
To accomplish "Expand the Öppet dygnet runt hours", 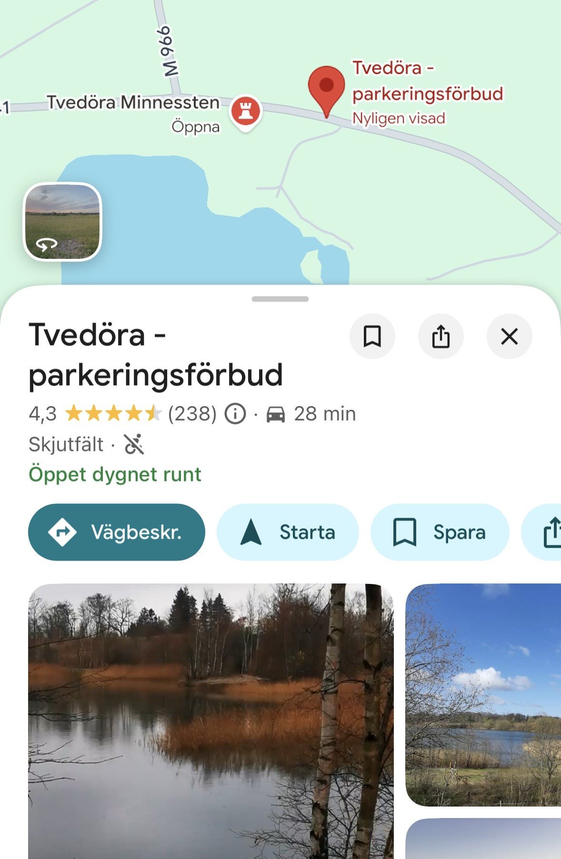I will tap(115, 474).
